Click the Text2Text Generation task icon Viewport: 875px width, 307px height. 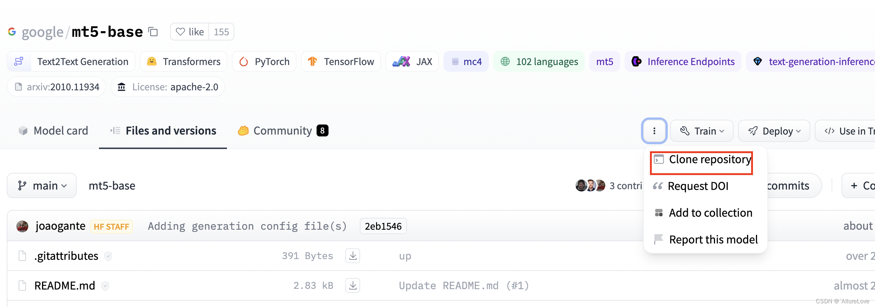point(19,61)
